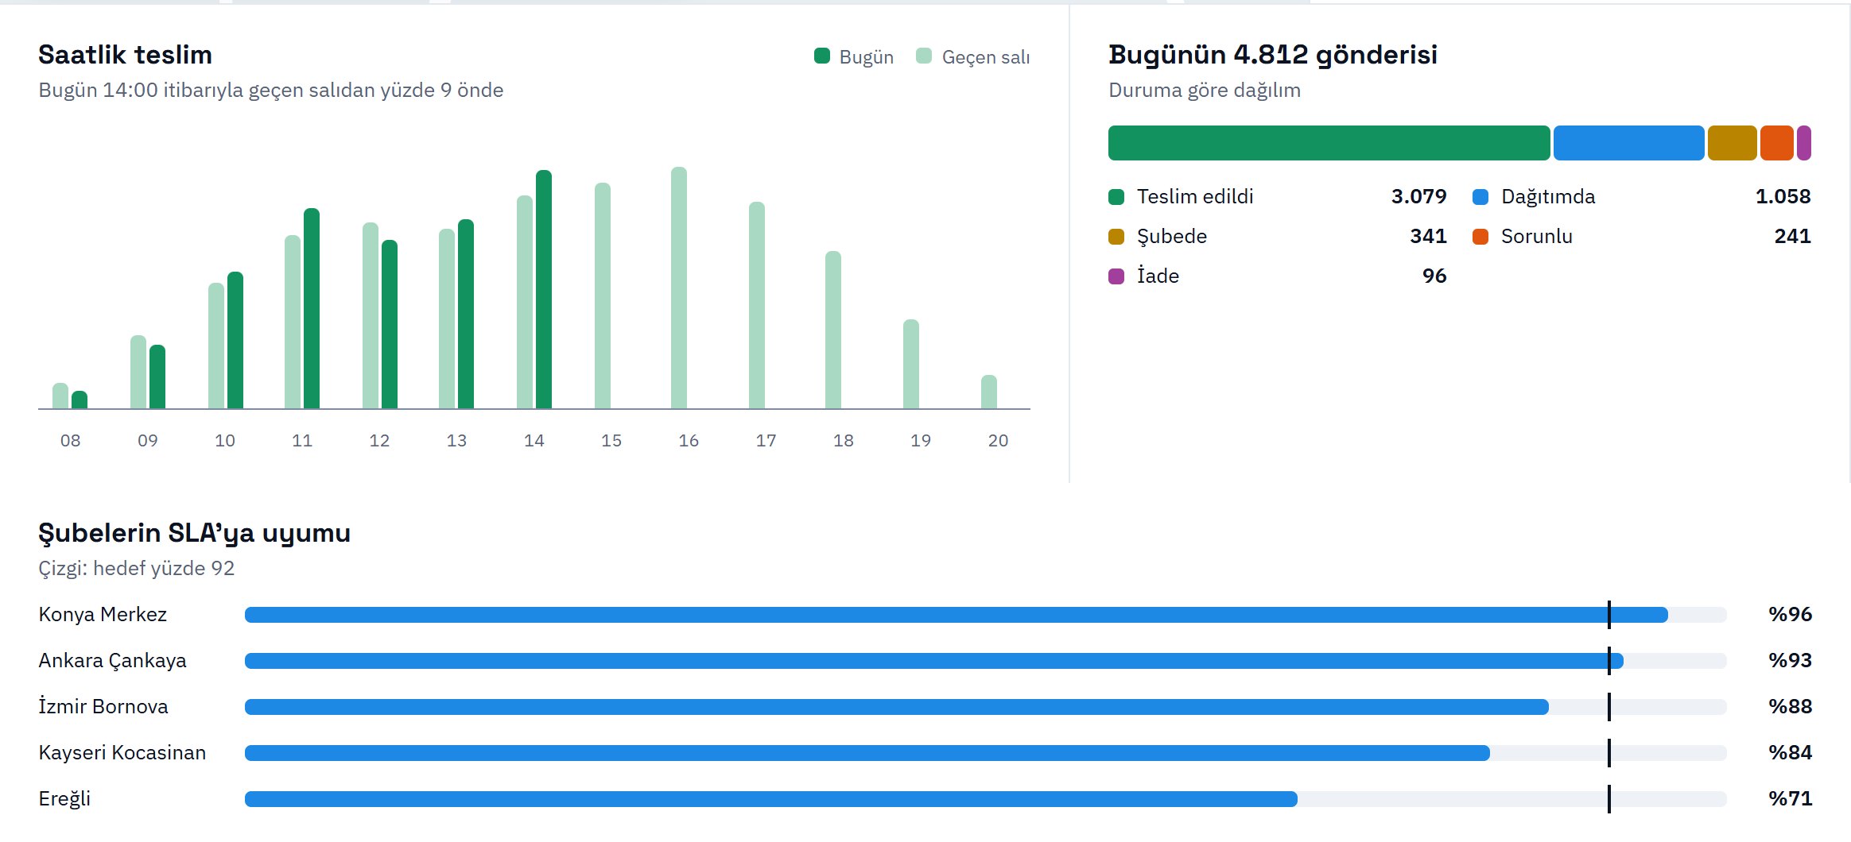This screenshot has height=842, width=1851.
Task: Click the 'İzmir Bornova' branch name
Action: [103, 707]
